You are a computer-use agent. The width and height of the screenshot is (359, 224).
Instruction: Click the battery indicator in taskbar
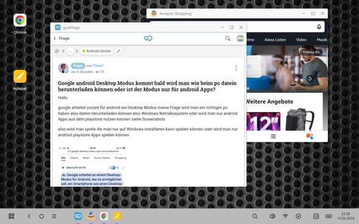(329, 216)
